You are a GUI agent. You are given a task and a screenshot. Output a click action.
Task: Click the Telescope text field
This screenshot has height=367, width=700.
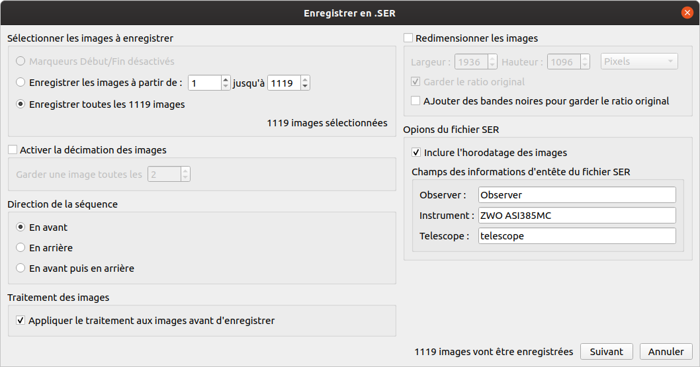point(576,236)
